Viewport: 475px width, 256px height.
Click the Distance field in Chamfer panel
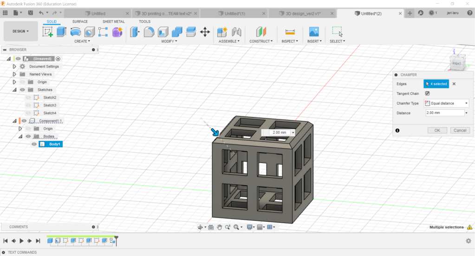444,113
